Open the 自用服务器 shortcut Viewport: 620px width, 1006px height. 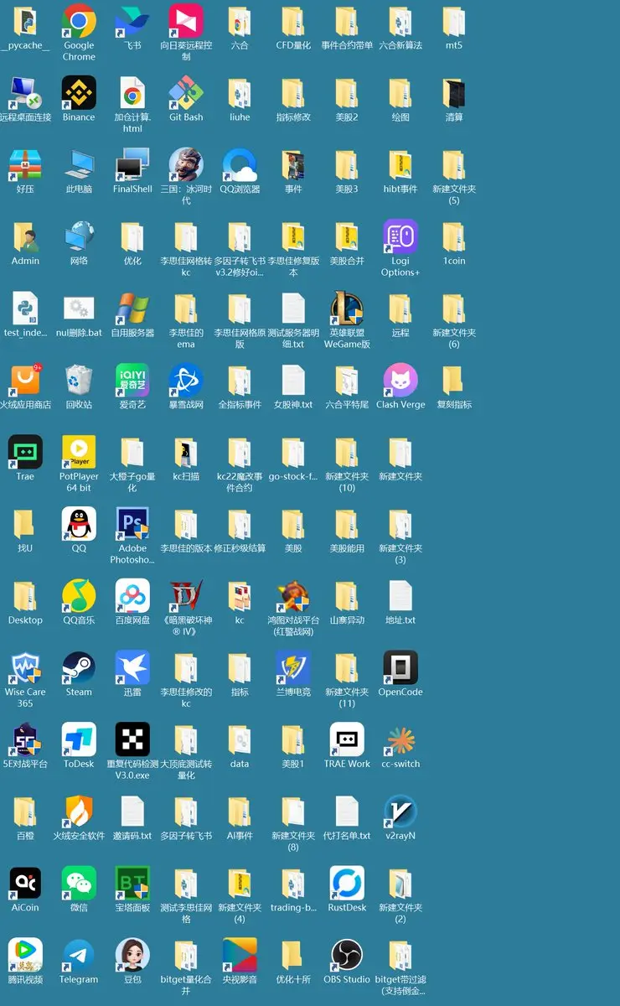tap(132, 309)
